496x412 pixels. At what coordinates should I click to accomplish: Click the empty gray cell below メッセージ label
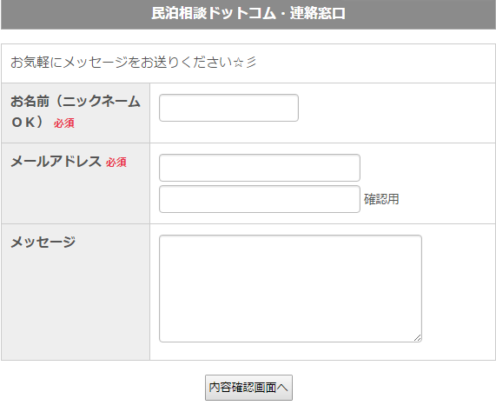(x=76, y=303)
